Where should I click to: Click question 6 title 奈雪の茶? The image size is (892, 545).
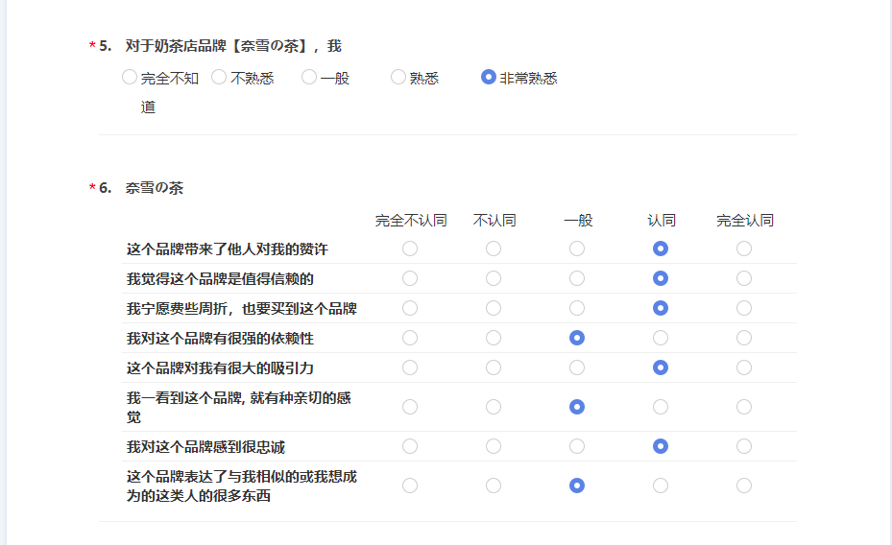[155, 188]
